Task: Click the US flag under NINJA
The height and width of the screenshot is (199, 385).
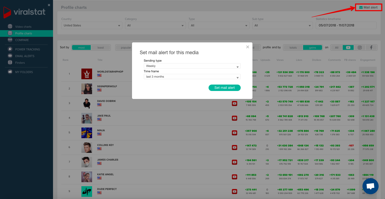Action: click(99, 134)
